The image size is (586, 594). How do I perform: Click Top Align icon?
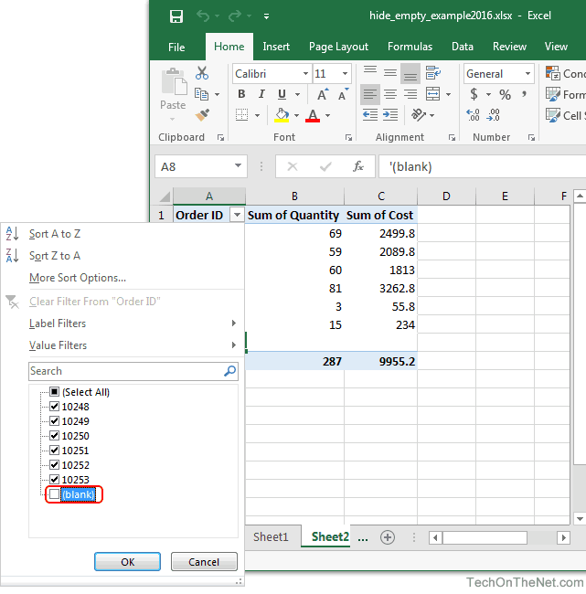click(x=370, y=72)
